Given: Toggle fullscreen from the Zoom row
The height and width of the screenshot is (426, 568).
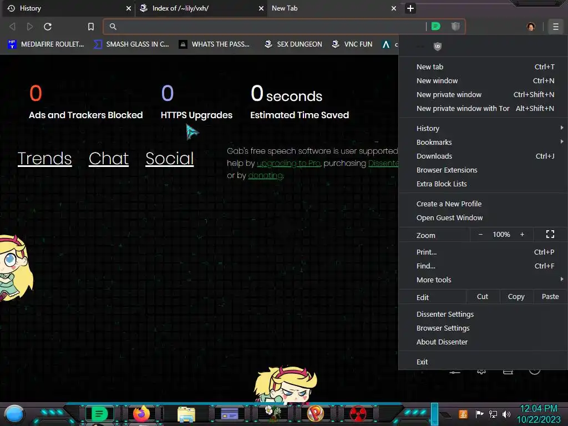Looking at the screenshot, I should pos(550,235).
